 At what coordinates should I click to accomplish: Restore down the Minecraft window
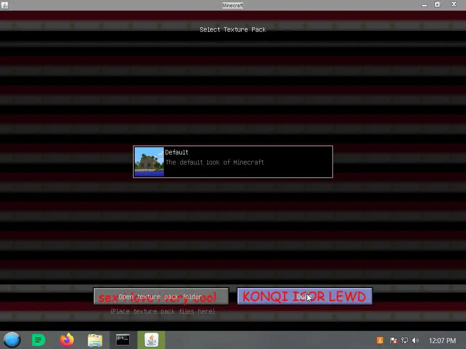(438, 5)
